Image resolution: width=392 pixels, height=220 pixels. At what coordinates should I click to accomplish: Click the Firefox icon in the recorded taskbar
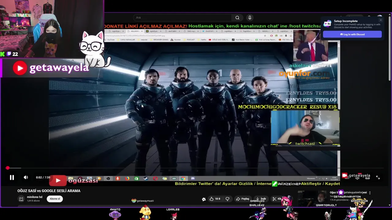127,178
